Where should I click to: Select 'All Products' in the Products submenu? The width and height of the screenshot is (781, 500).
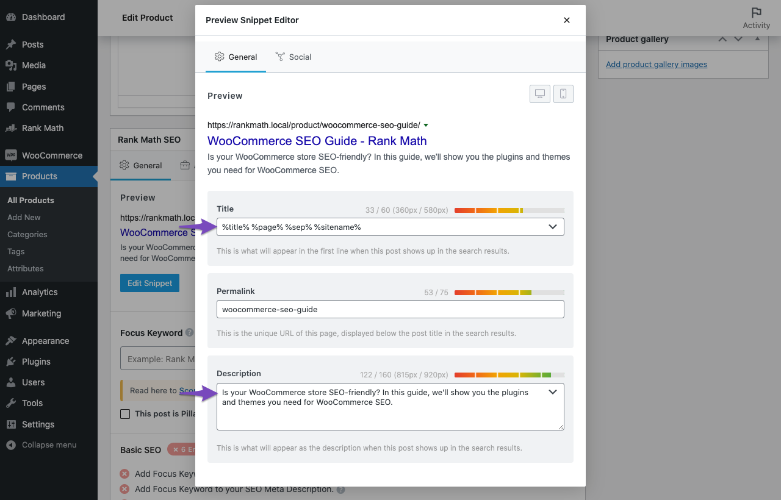pyautogui.click(x=32, y=200)
